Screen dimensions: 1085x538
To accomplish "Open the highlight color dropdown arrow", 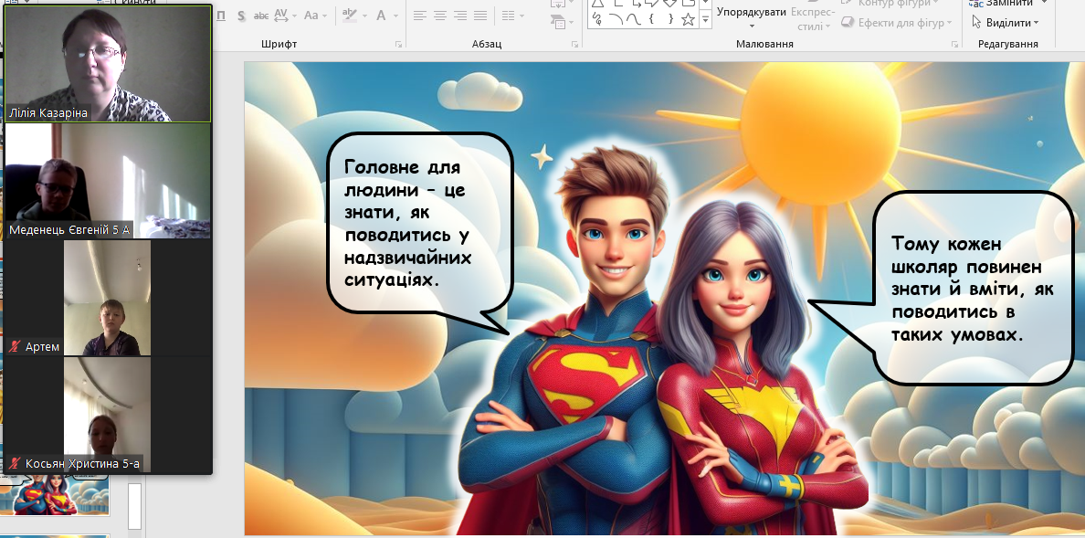I will (363, 16).
